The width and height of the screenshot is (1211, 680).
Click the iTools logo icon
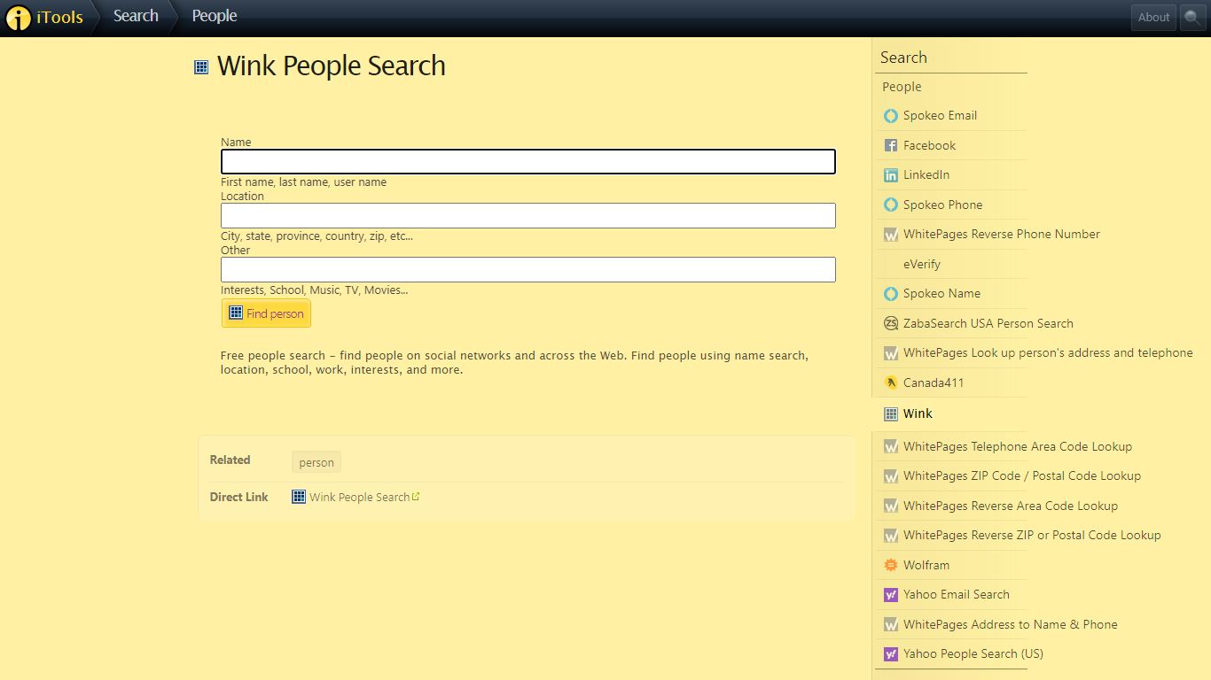click(x=18, y=18)
